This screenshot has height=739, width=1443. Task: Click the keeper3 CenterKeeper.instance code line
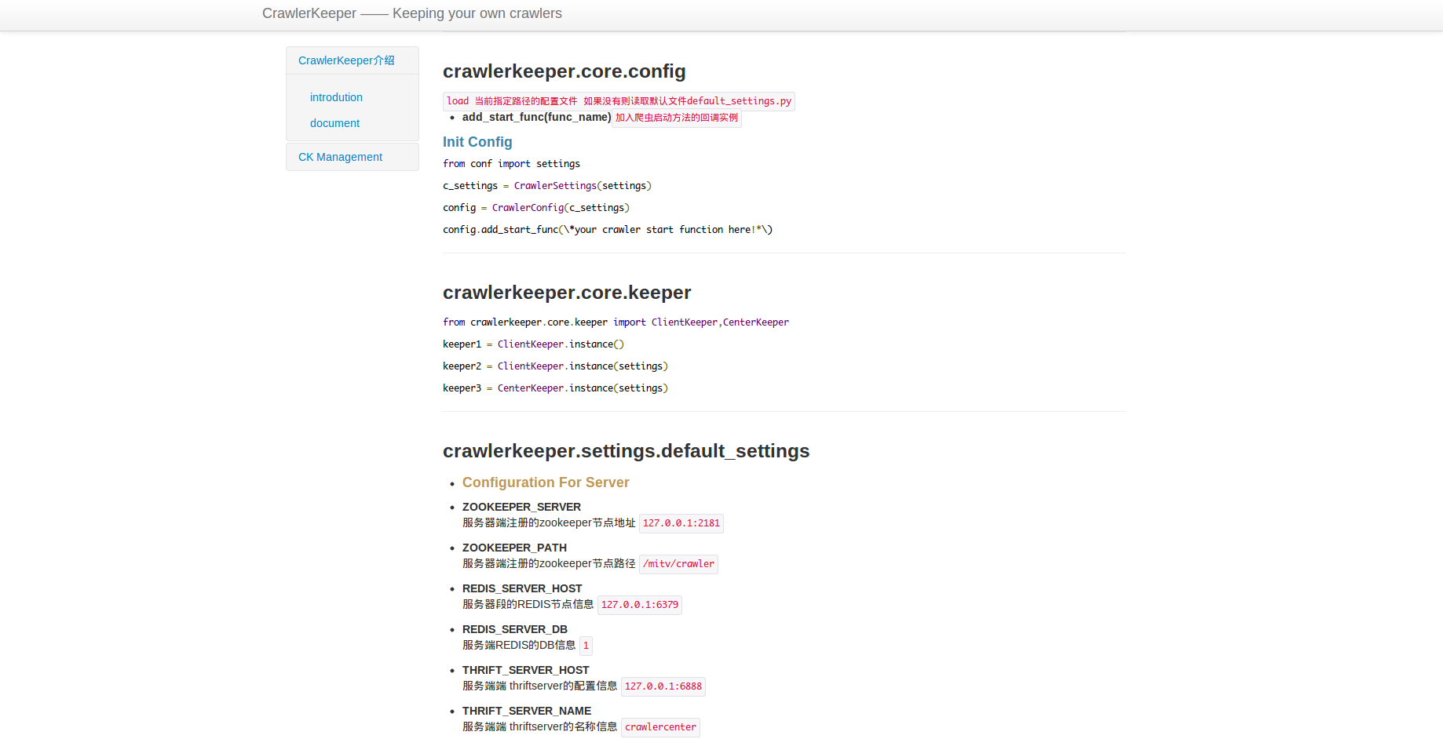(555, 388)
